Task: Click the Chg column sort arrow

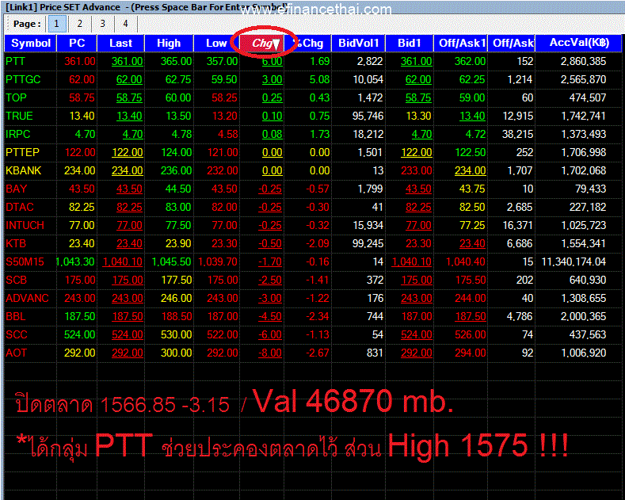Action: (x=276, y=44)
